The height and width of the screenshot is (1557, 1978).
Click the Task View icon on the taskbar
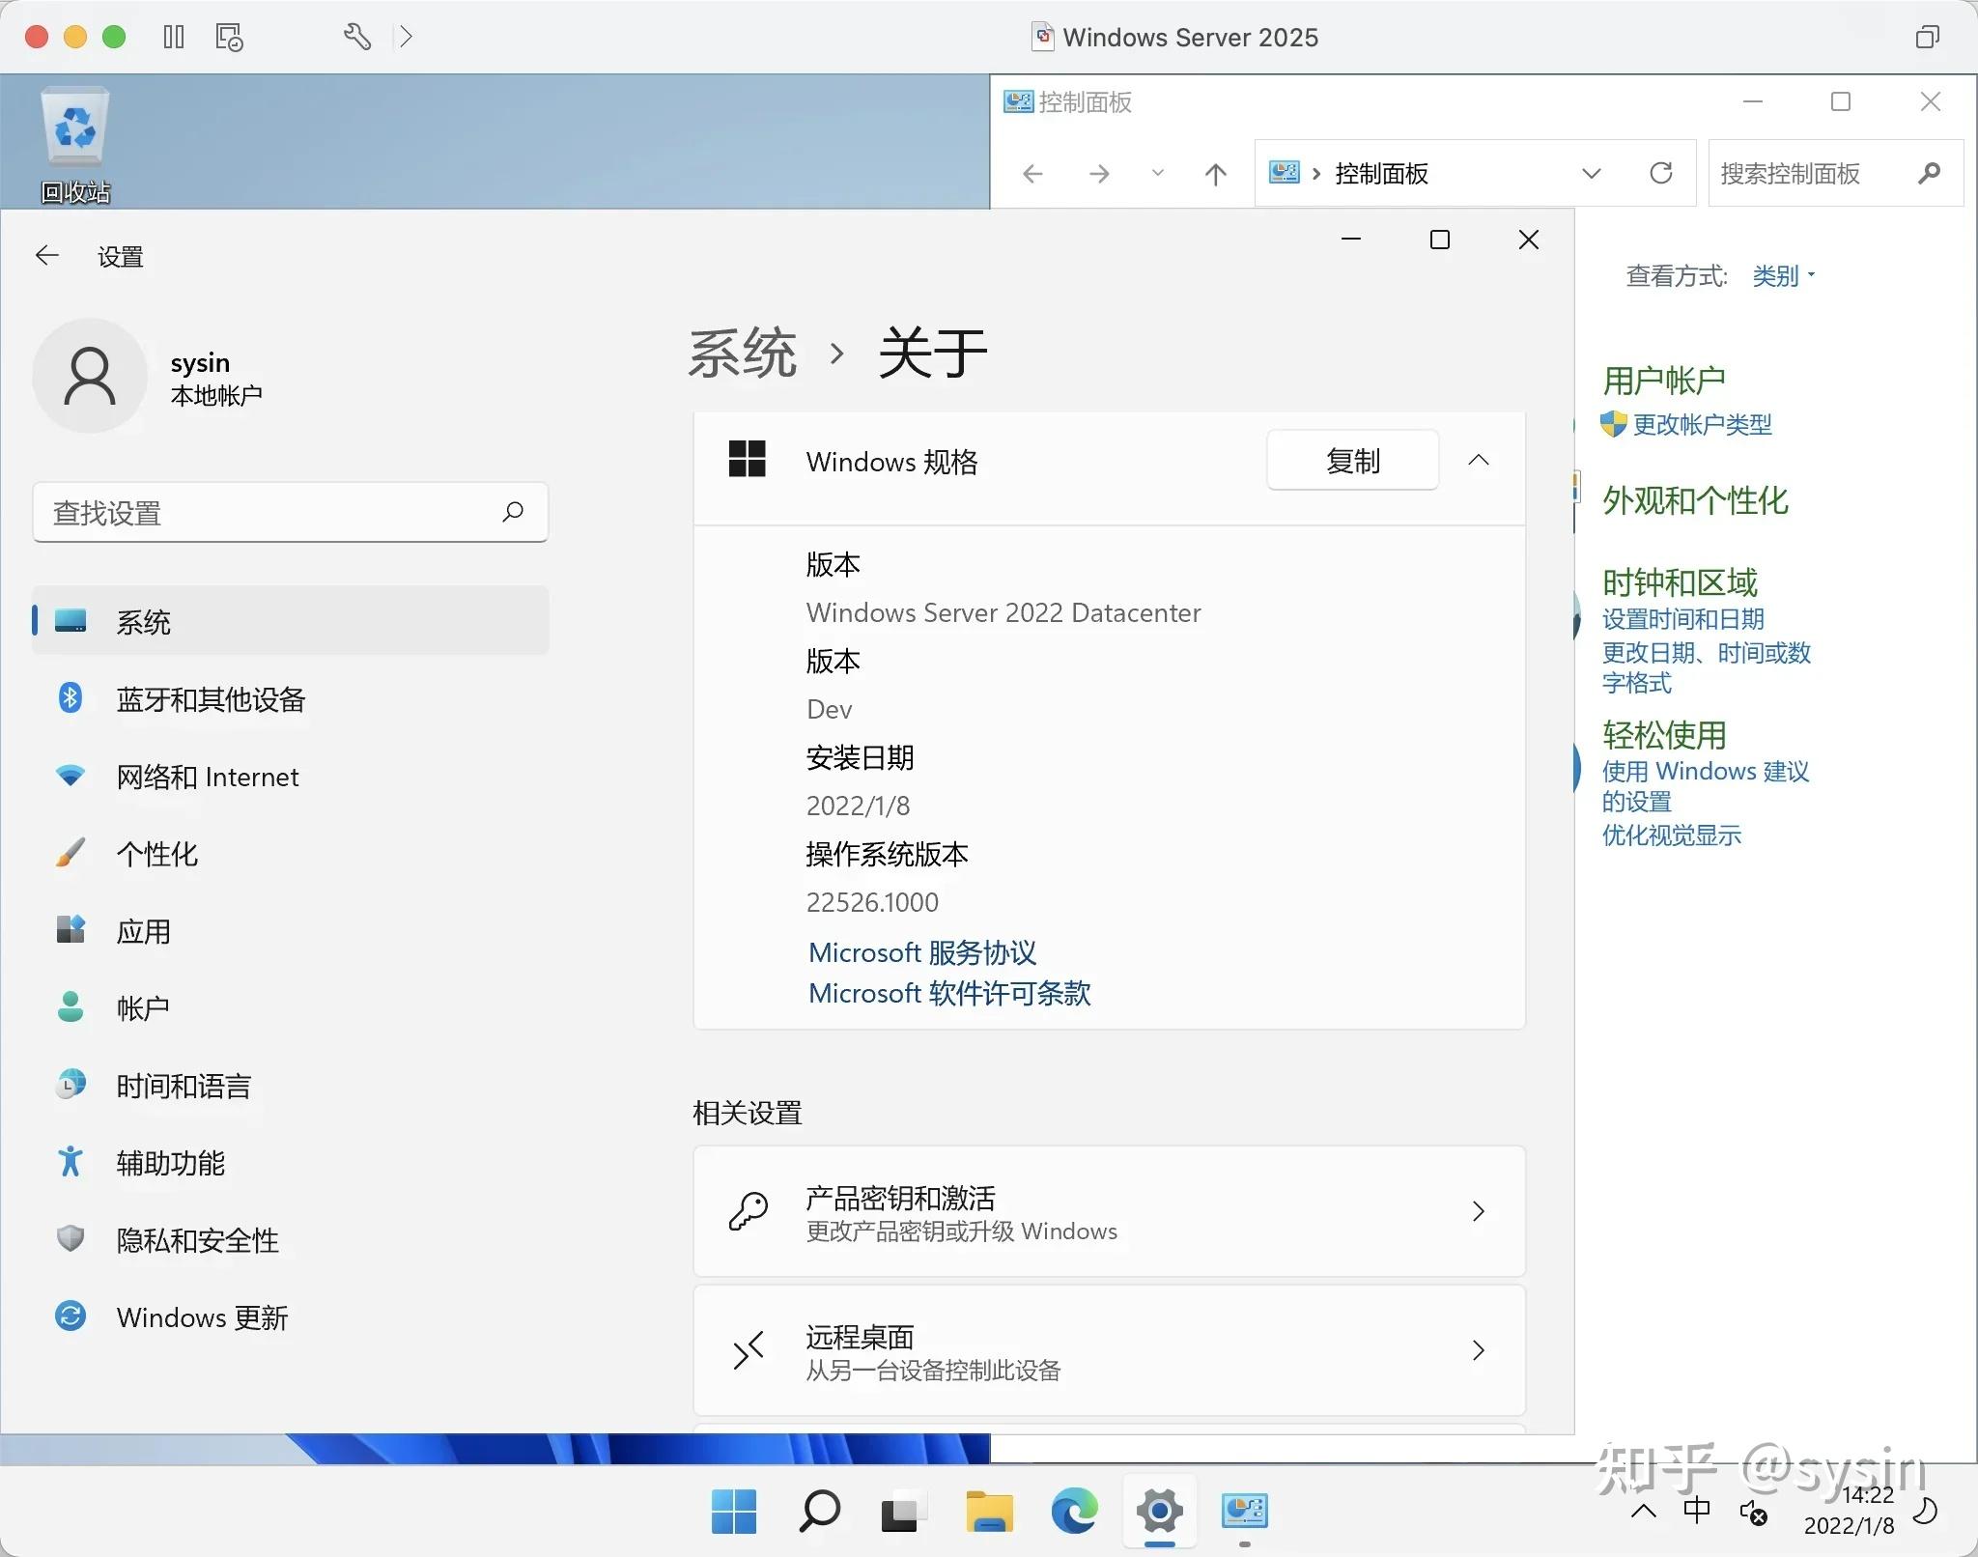[903, 1512]
